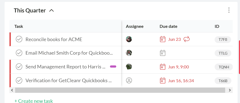Assign user via empty assignee icon
The height and width of the screenshot is (103, 240).
coord(129,80)
